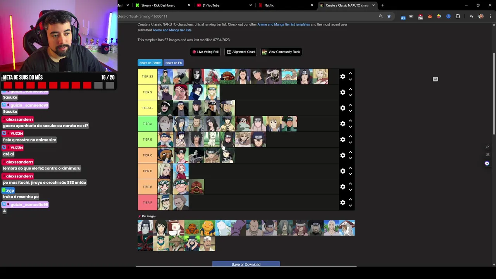
Task: Move TIER F row up with arrow
Action: tap(350, 200)
